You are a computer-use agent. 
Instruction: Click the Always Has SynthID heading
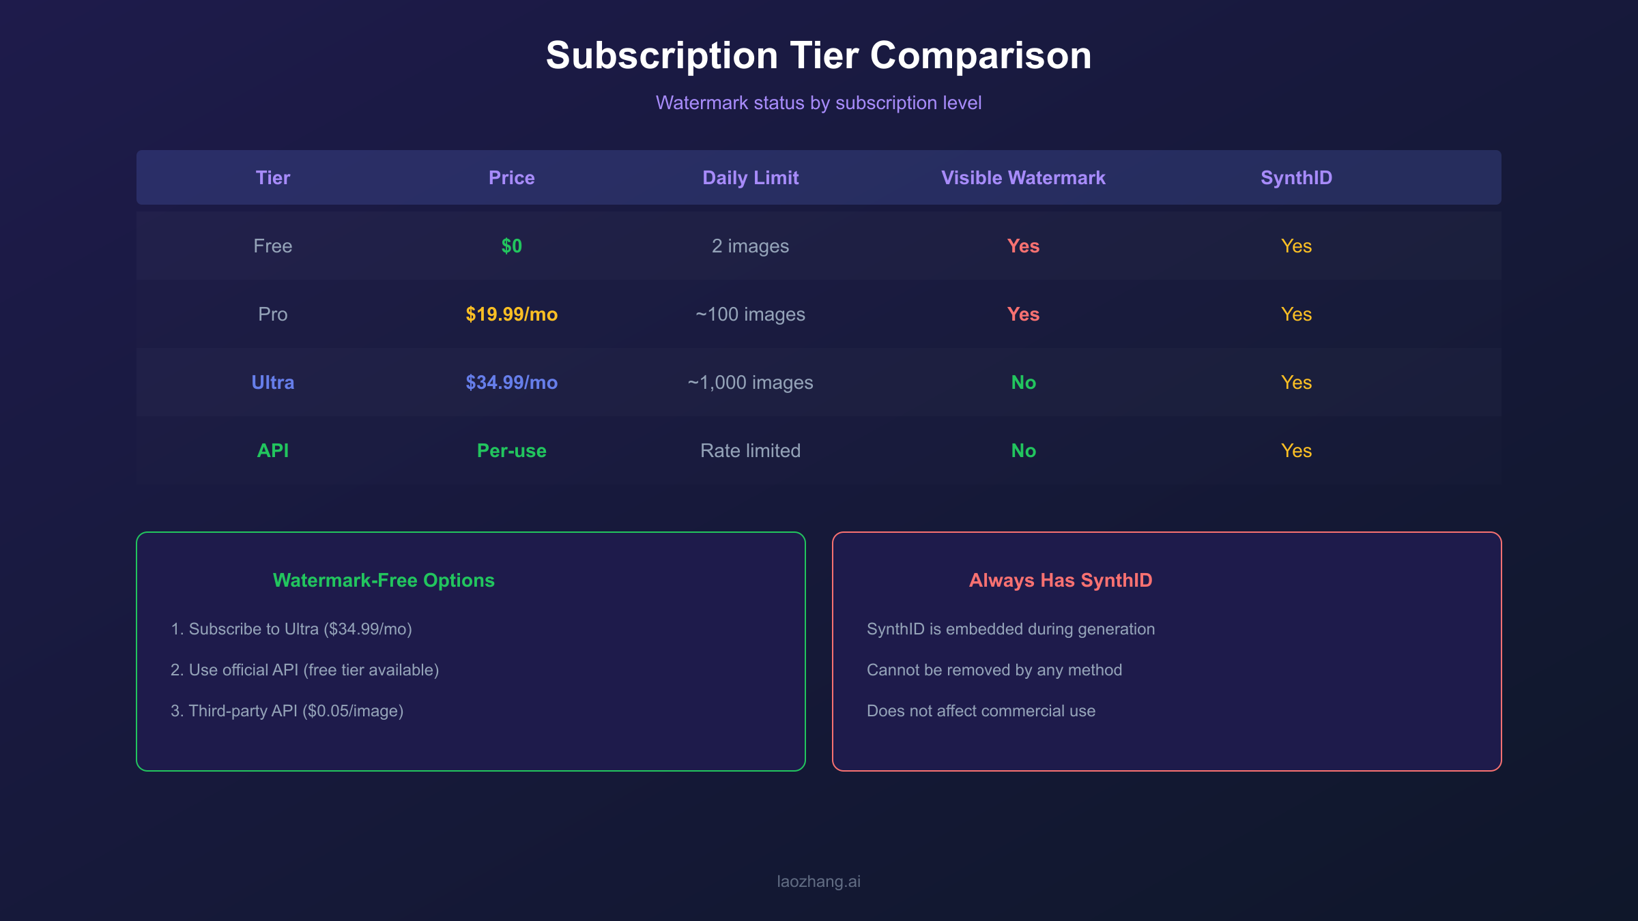click(1061, 581)
